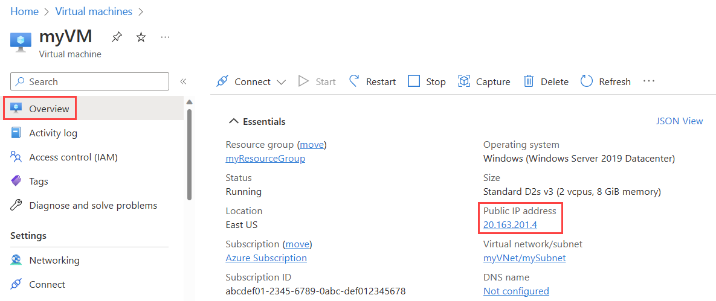
Task: Click Not configured DNS name link
Action: point(516,291)
